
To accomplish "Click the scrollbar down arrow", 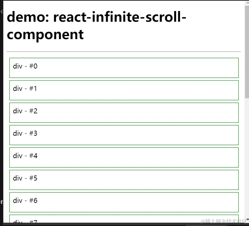I will pyautogui.click(x=247, y=219).
